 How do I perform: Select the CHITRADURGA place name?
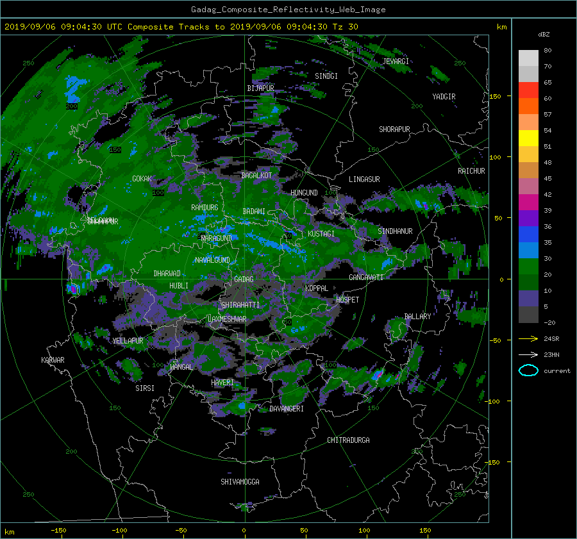(349, 440)
